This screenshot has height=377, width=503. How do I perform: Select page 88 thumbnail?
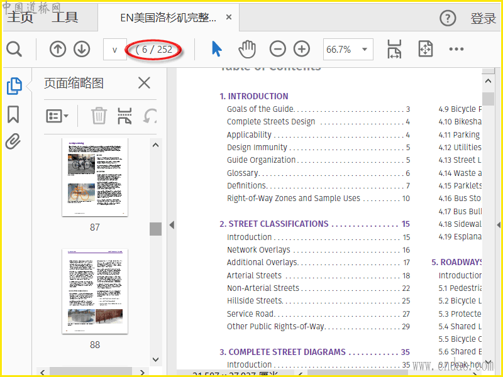click(x=95, y=291)
